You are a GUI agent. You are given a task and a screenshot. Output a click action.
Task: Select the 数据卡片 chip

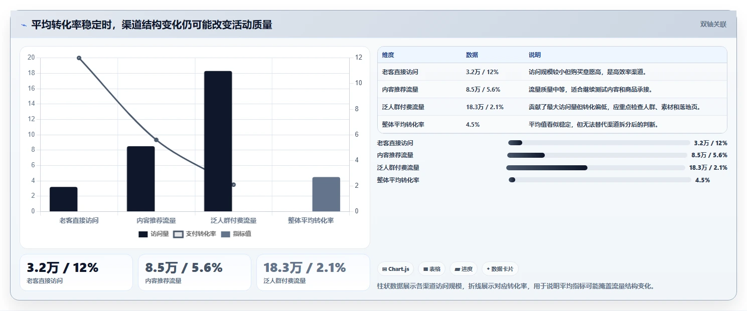point(500,269)
